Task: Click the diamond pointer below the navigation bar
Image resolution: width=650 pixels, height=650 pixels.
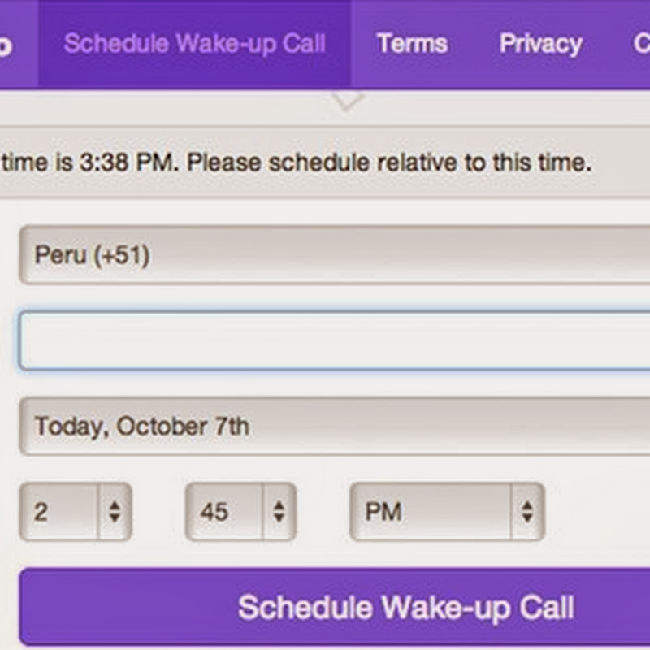Action: 348,102
